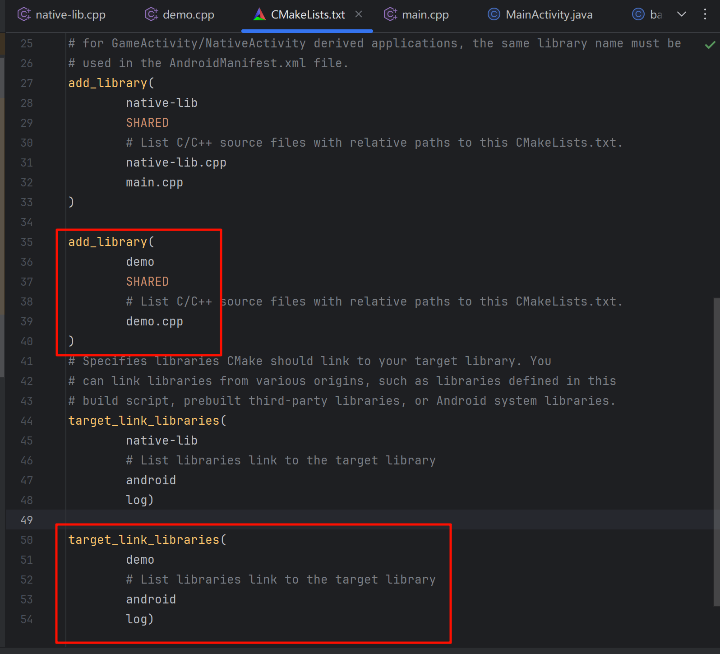Open the editor tabs options menu
The height and width of the screenshot is (654, 720).
[705, 14]
